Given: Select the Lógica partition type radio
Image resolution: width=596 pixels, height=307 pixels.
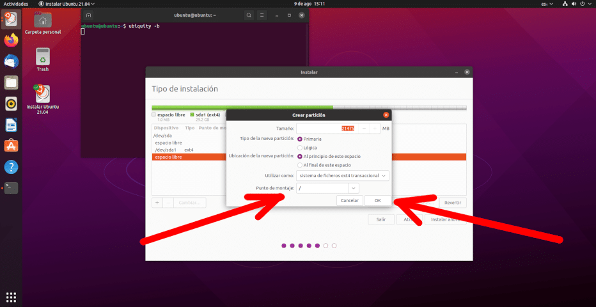Looking at the screenshot, I should [x=300, y=148].
